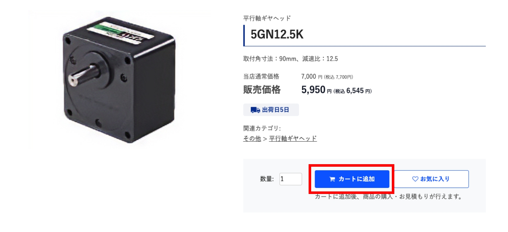
Task: Click the gearhead product image
Action: [119, 80]
